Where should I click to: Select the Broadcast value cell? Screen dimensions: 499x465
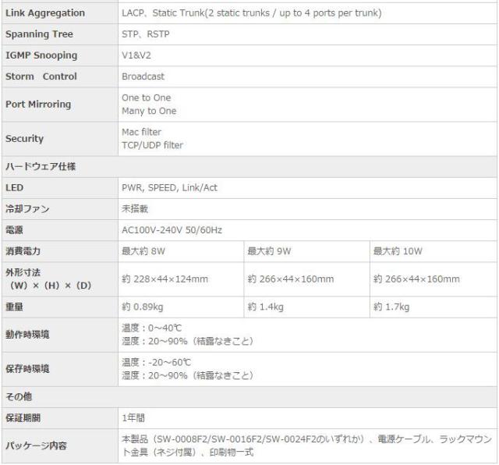(x=143, y=76)
